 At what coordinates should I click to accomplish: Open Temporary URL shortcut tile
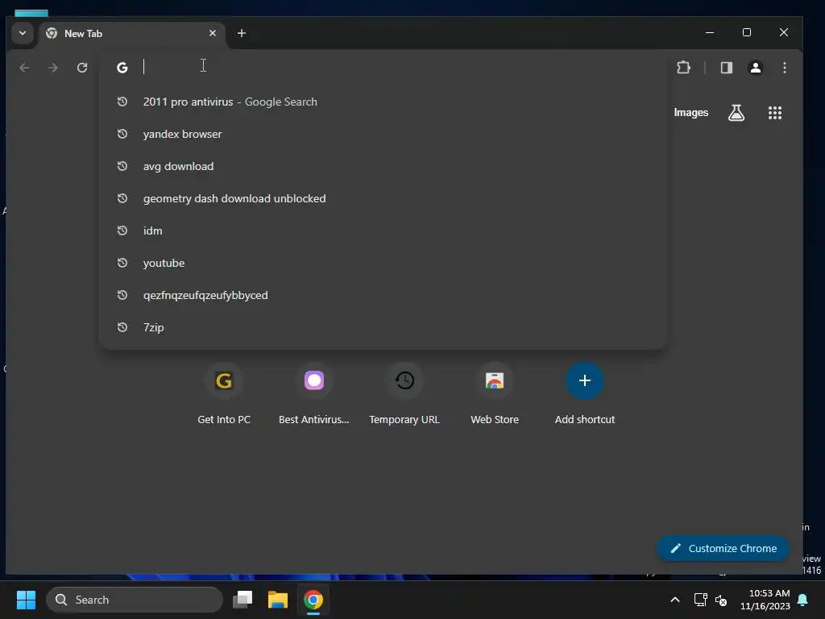click(404, 395)
